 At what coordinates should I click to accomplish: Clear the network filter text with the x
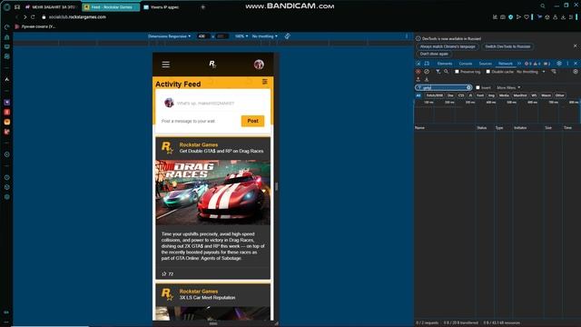pyautogui.click(x=468, y=87)
